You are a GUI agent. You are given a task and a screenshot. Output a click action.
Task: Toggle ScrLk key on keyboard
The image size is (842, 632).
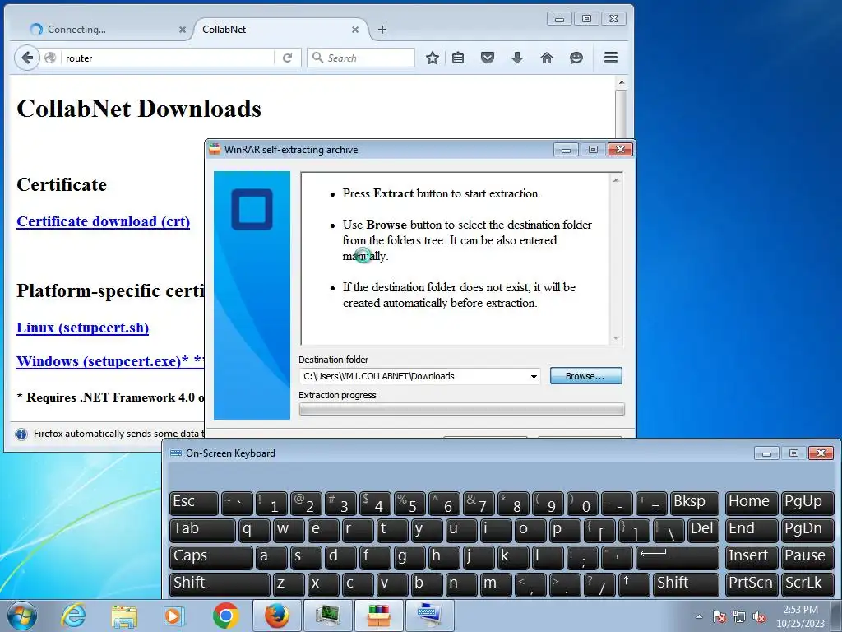(807, 584)
